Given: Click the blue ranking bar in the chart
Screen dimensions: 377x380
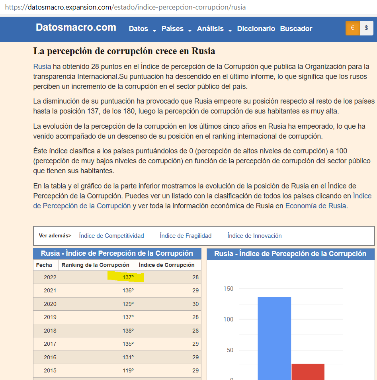Looking at the screenshot, I should (274, 338).
